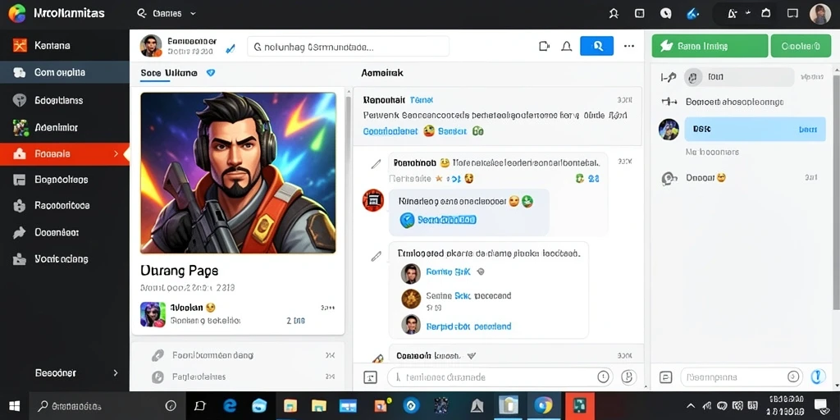Open the person-pin icon in the top bar
The height and width of the screenshot is (420, 840).
614,14
